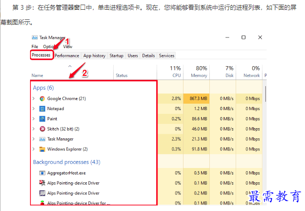Image resolution: width=305 pixels, height=211 pixels.
Task: Click the Task Manager title bar icon
Action: click(x=35, y=37)
